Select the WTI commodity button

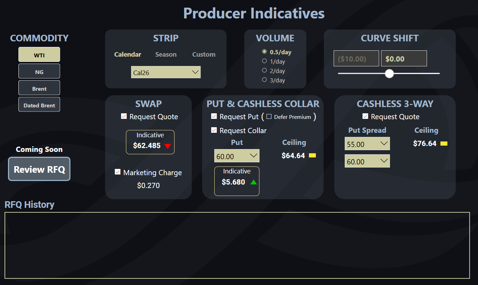tap(39, 55)
